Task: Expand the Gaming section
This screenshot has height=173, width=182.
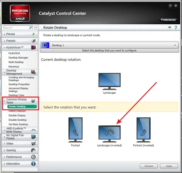Action: pyautogui.click(x=20, y=150)
